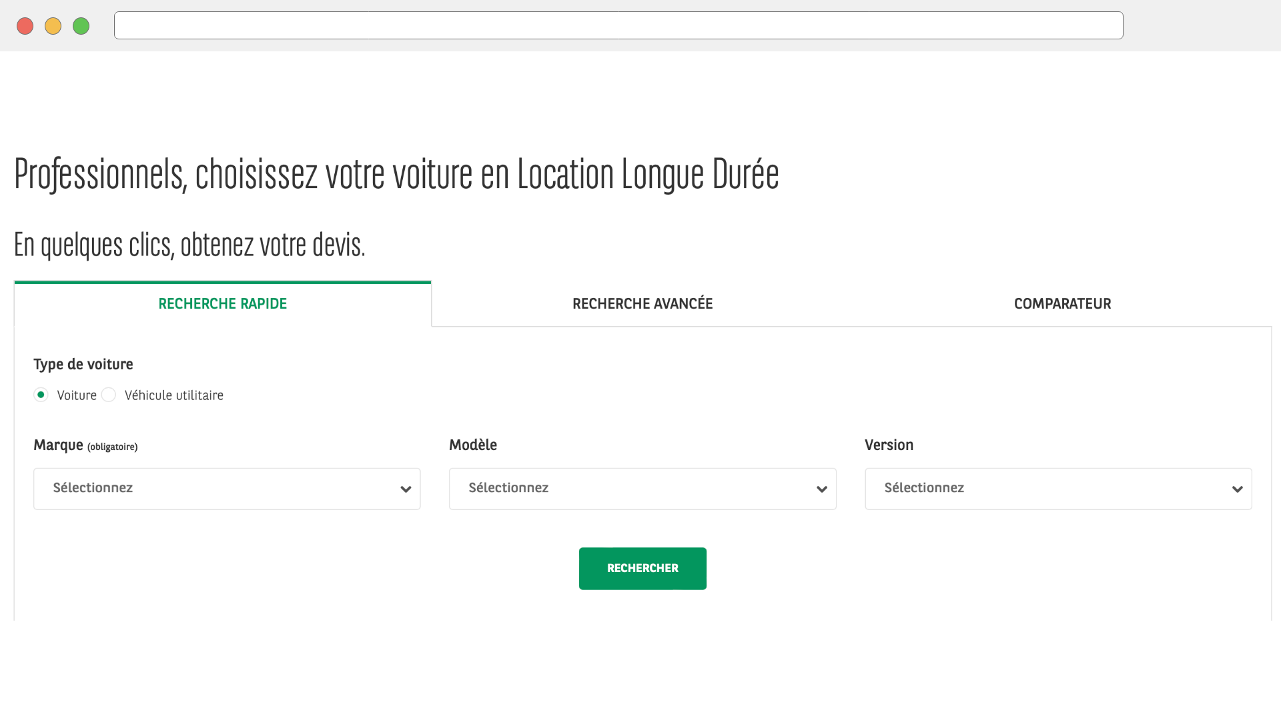Click the red window close dot
The height and width of the screenshot is (720, 1281).
(25, 26)
